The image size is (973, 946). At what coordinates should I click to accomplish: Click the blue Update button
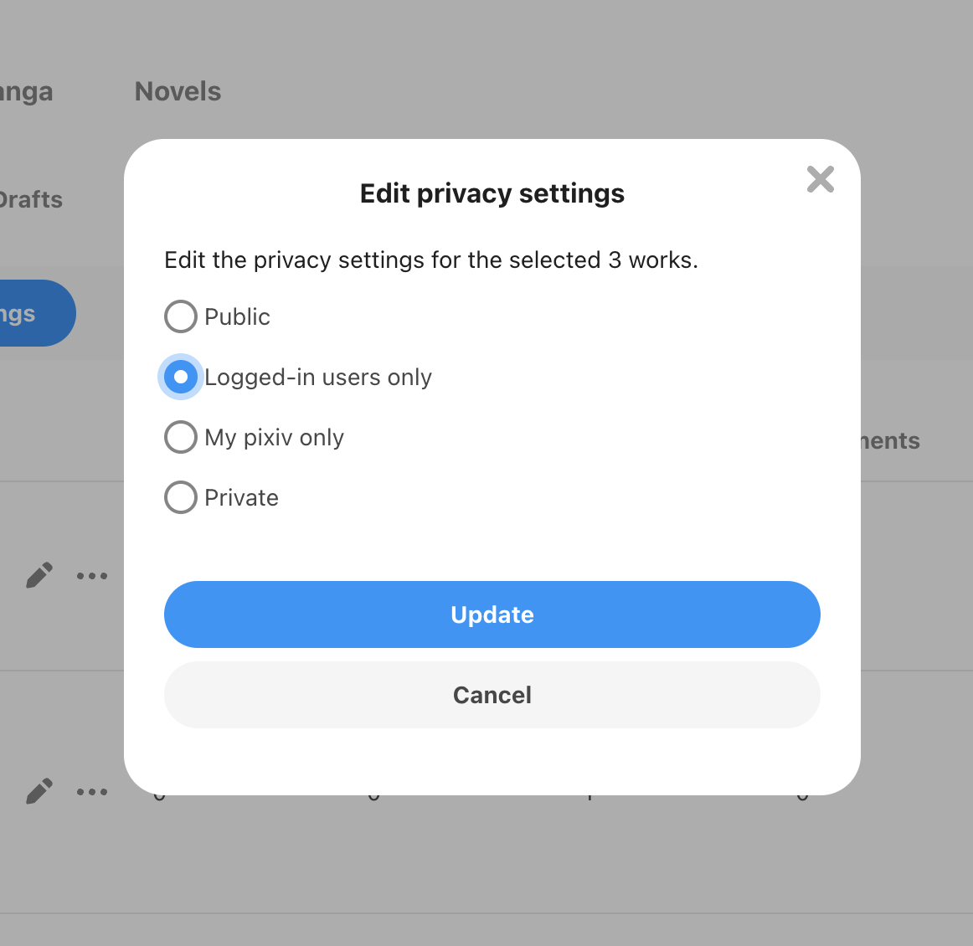point(492,614)
